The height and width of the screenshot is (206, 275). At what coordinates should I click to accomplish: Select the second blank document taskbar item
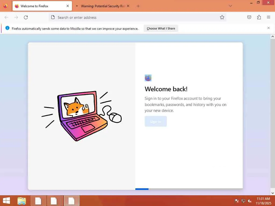(54, 201)
